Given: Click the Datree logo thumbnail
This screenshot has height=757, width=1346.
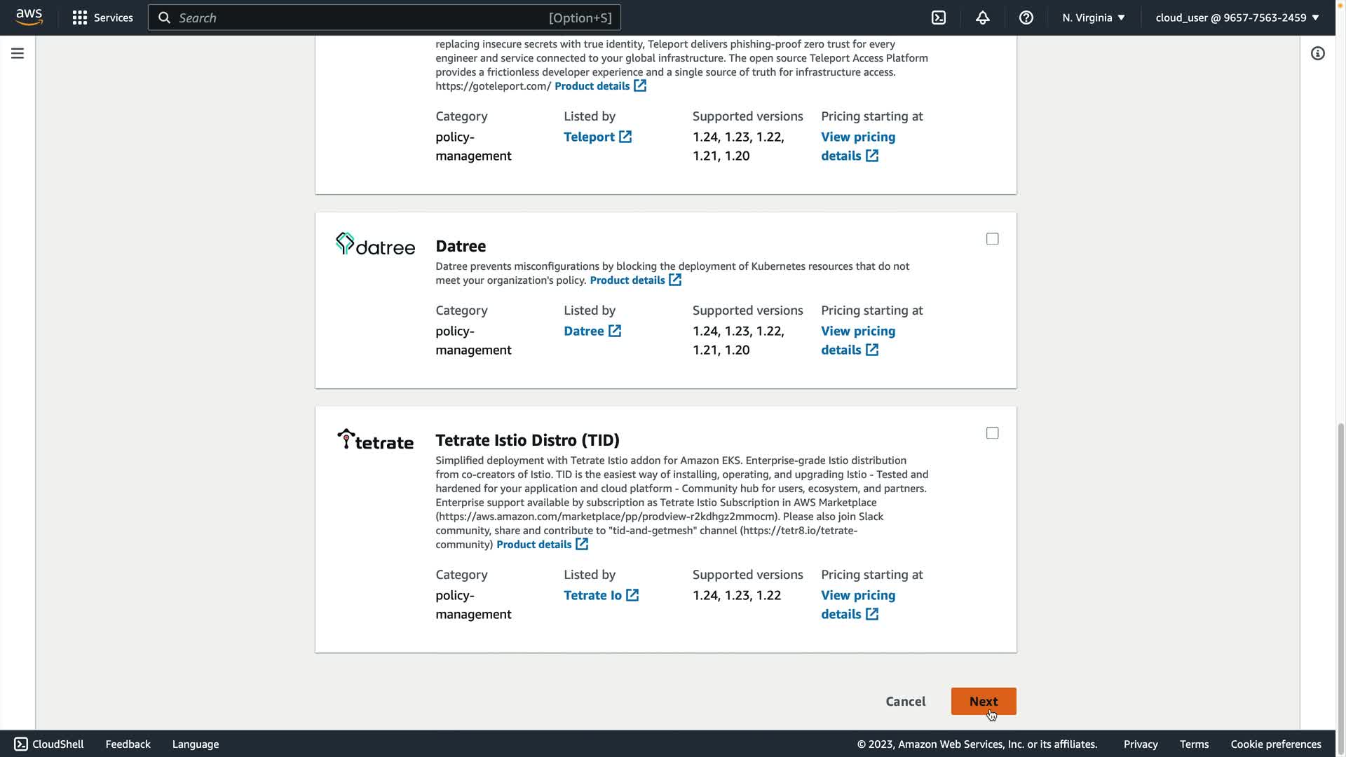Looking at the screenshot, I should click(375, 244).
